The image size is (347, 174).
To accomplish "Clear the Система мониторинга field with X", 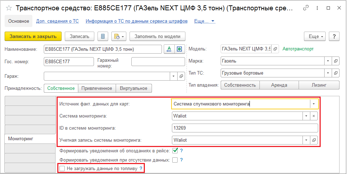I will [x=314, y=116].
